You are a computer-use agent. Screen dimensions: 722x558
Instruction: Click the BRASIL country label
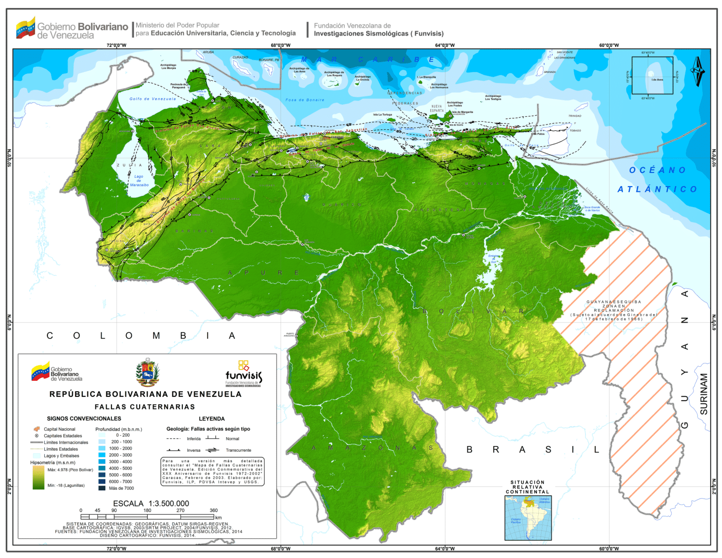point(533,449)
